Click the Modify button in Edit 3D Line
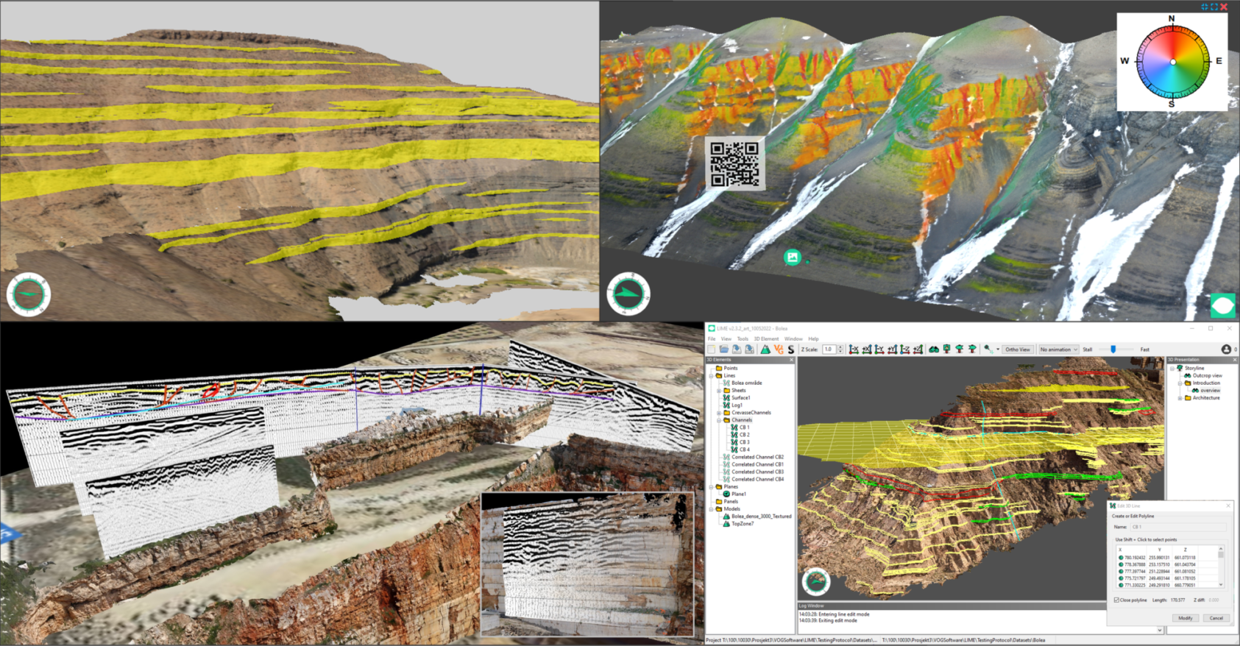Image resolution: width=1240 pixels, height=646 pixels. point(1185,618)
